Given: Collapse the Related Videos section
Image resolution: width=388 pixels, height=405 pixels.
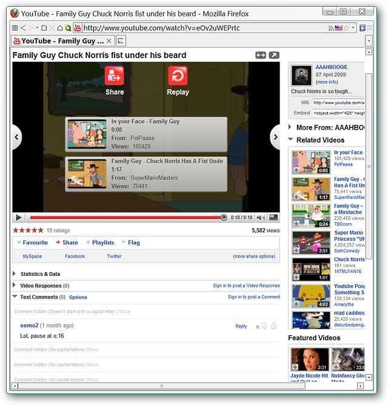Looking at the screenshot, I should [290, 139].
